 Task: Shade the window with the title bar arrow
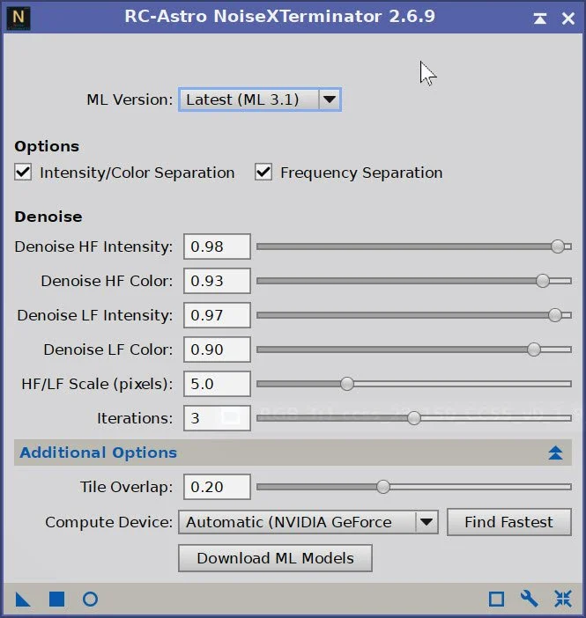point(540,18)
